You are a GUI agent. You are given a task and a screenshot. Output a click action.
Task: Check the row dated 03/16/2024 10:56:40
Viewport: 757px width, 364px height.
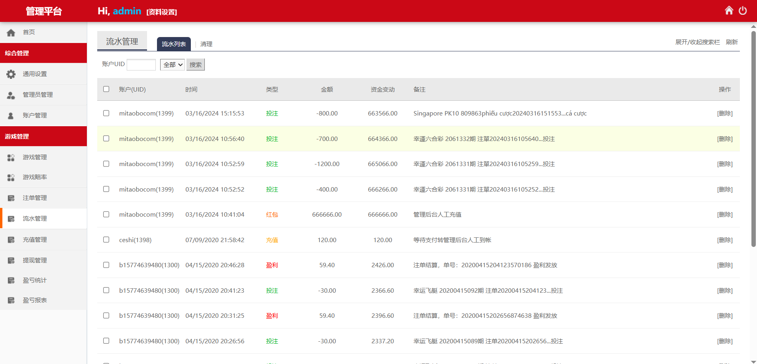(106, 138)
